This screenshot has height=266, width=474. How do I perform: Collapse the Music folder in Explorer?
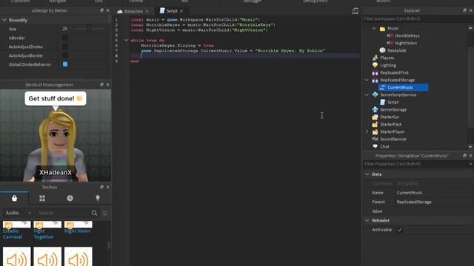click(374, 28)
